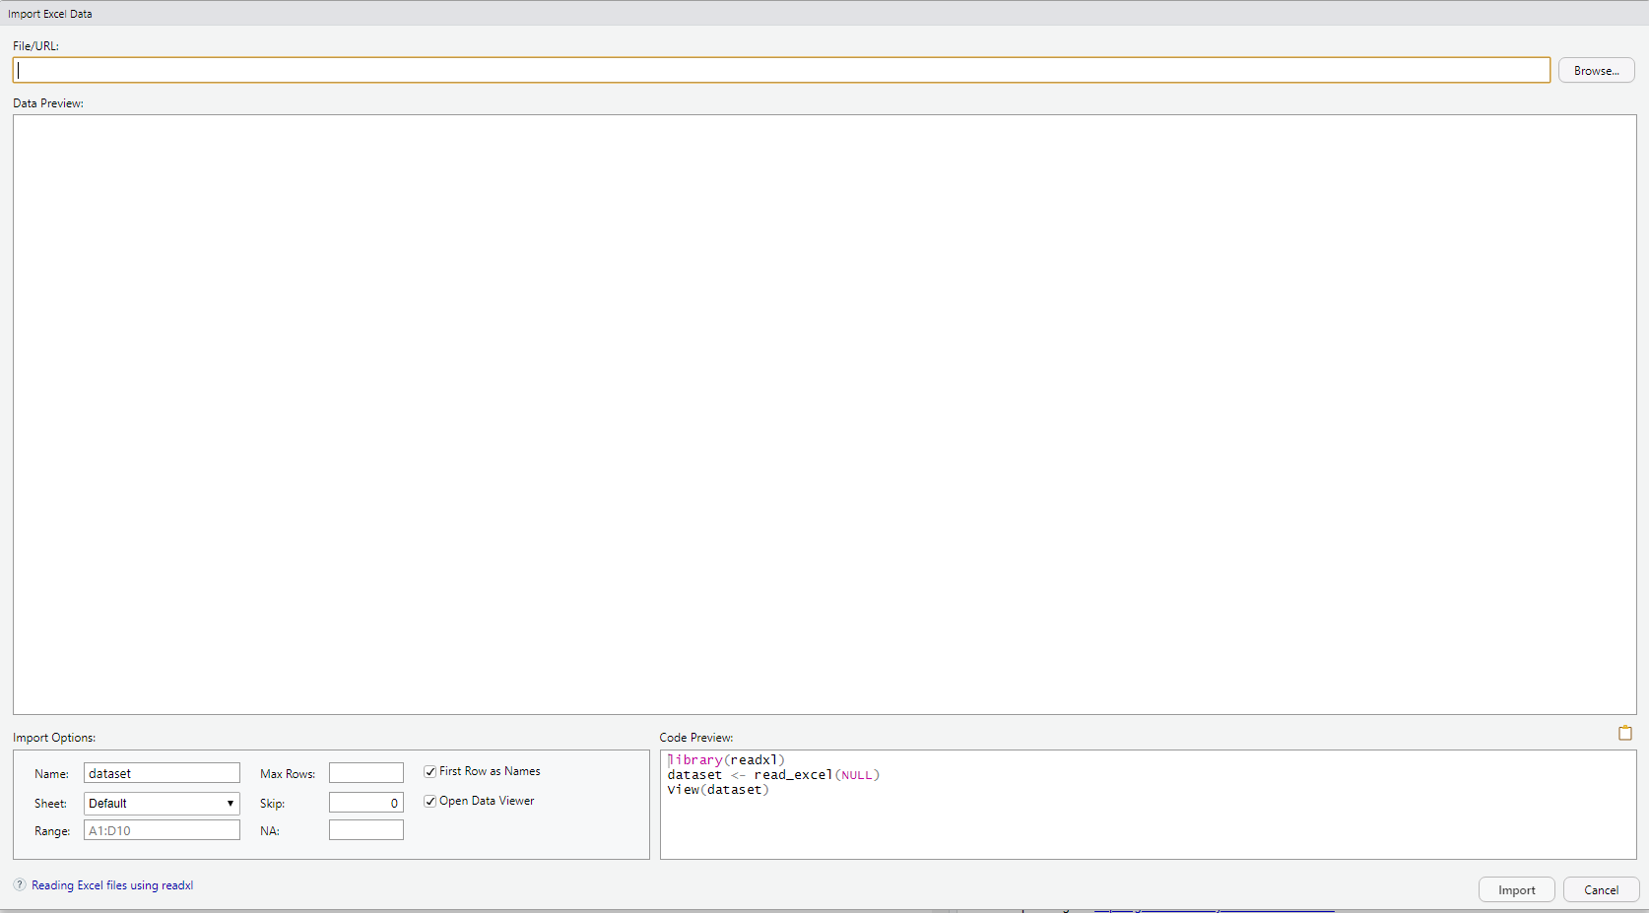Click the help question mark icon
Viewport: 1649px width, 913px height.
(20, 884)
